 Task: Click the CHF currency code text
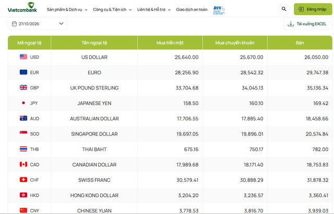click(x=34, y=180)
